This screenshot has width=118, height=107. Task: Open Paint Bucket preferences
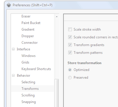pos(31,23)
